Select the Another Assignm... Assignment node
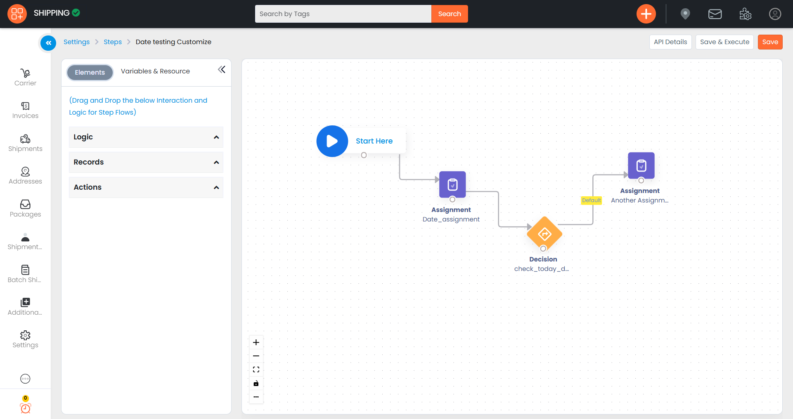 pyautogui.click(x=641, y=165)
